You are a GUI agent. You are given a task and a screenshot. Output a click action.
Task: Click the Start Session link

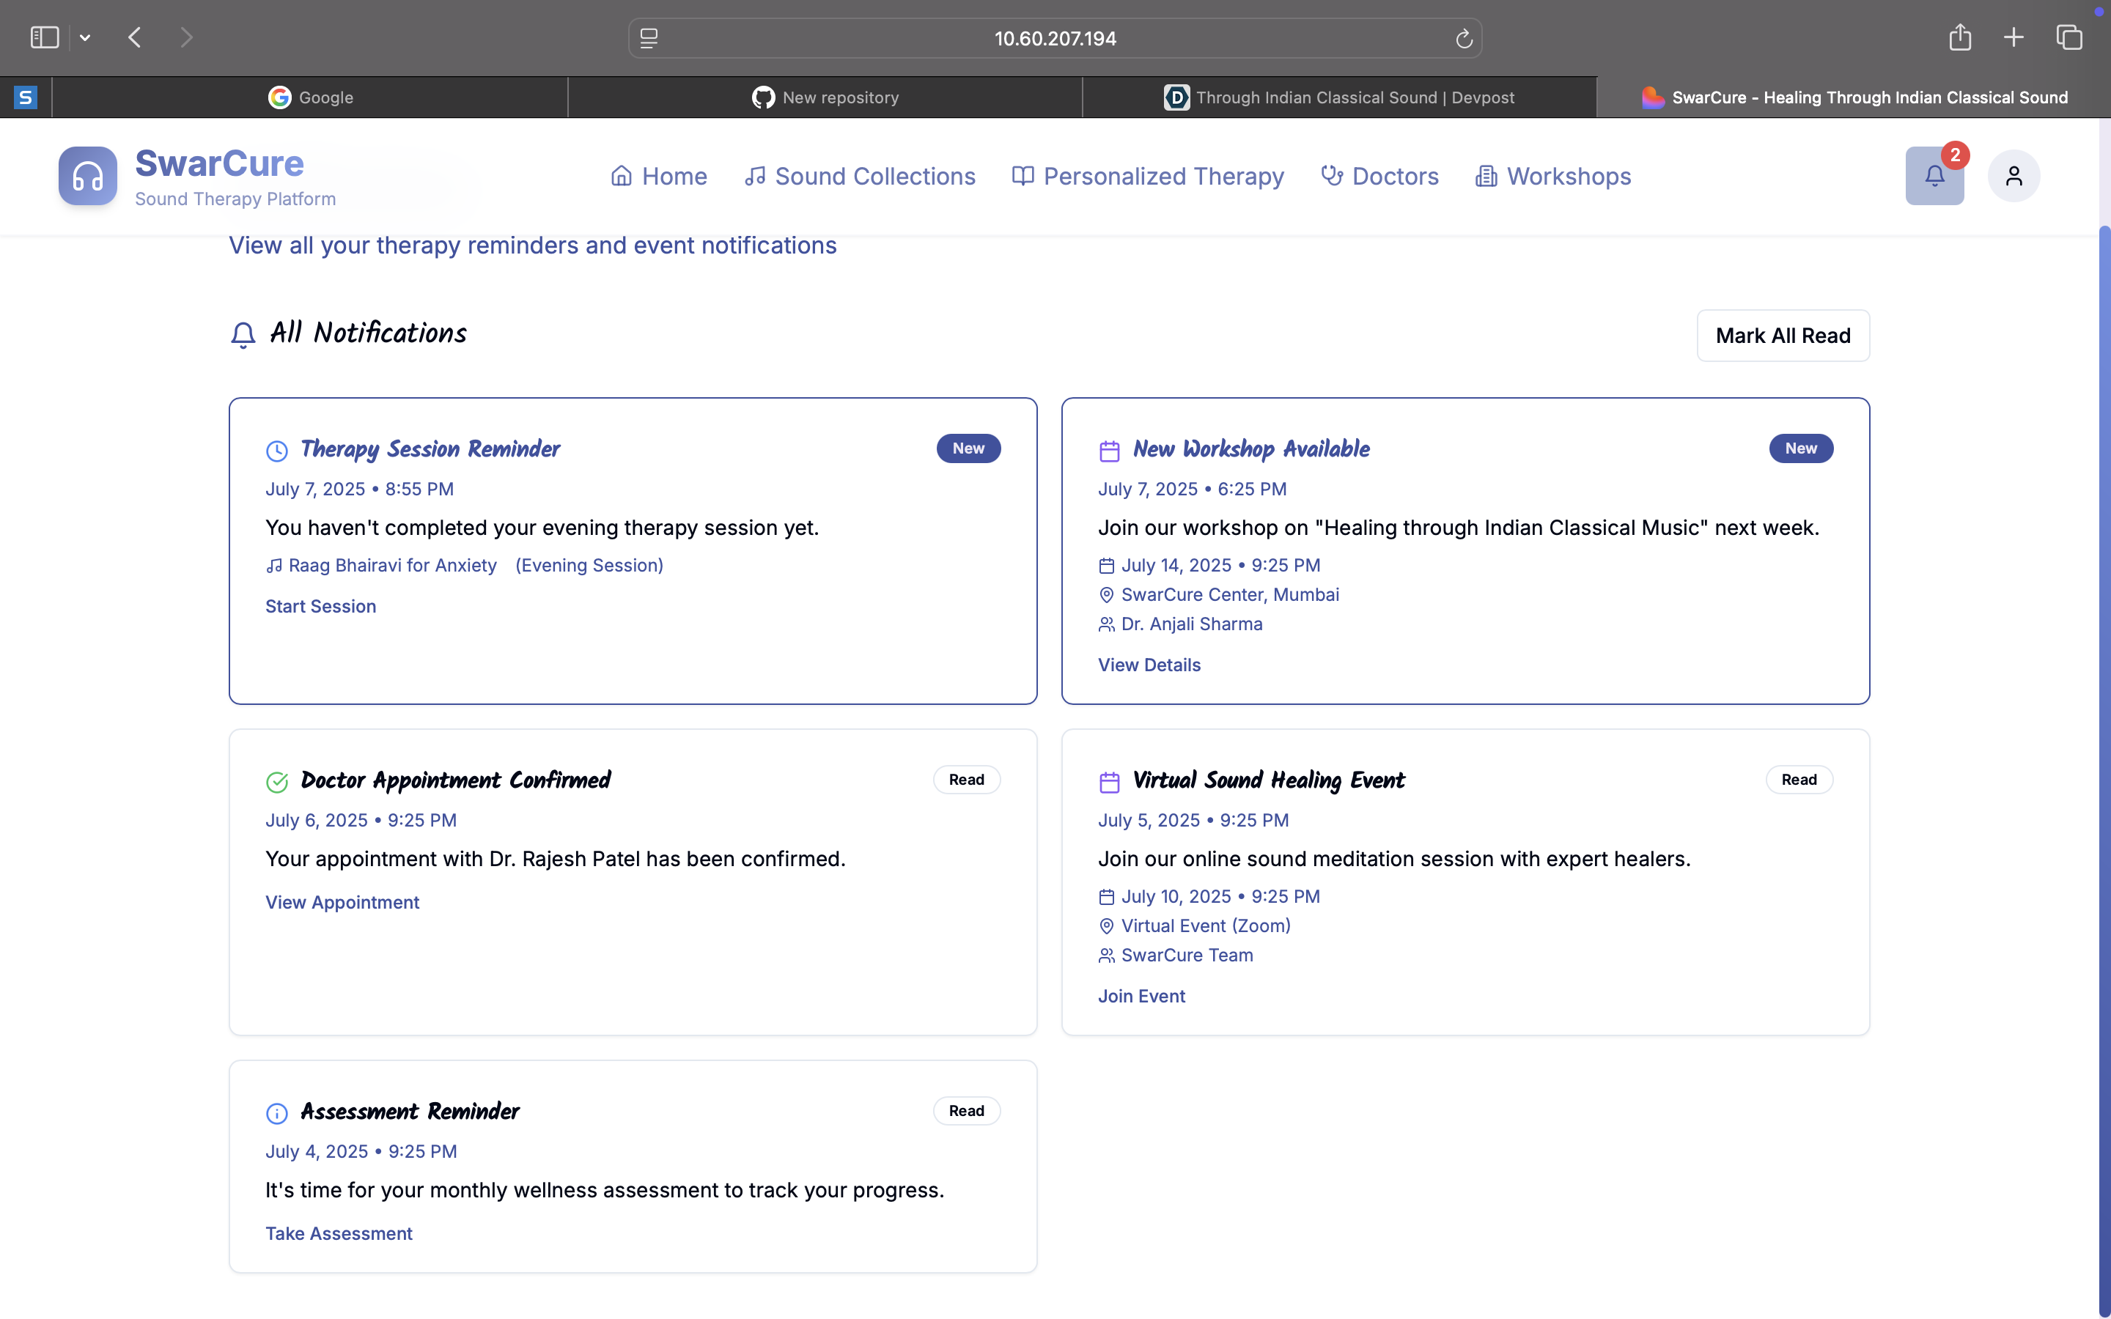point(320,606)
